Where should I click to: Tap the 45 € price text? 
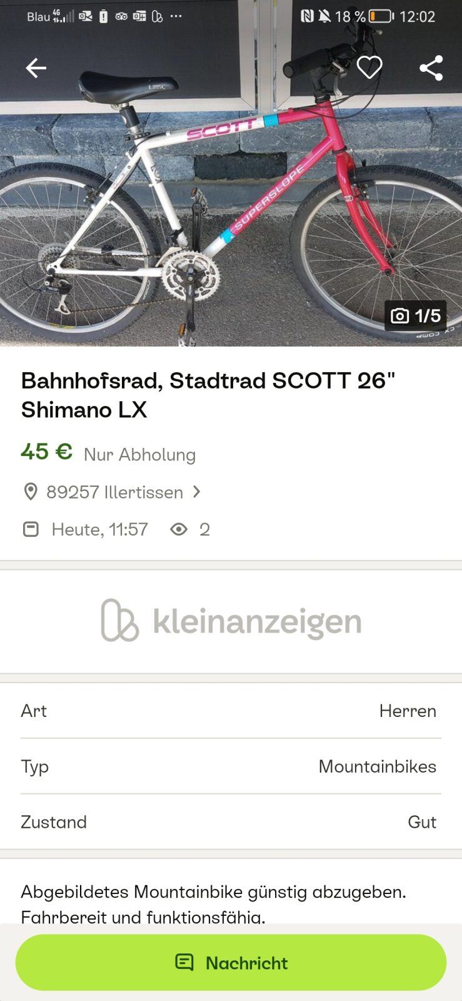tap(47, 452)
